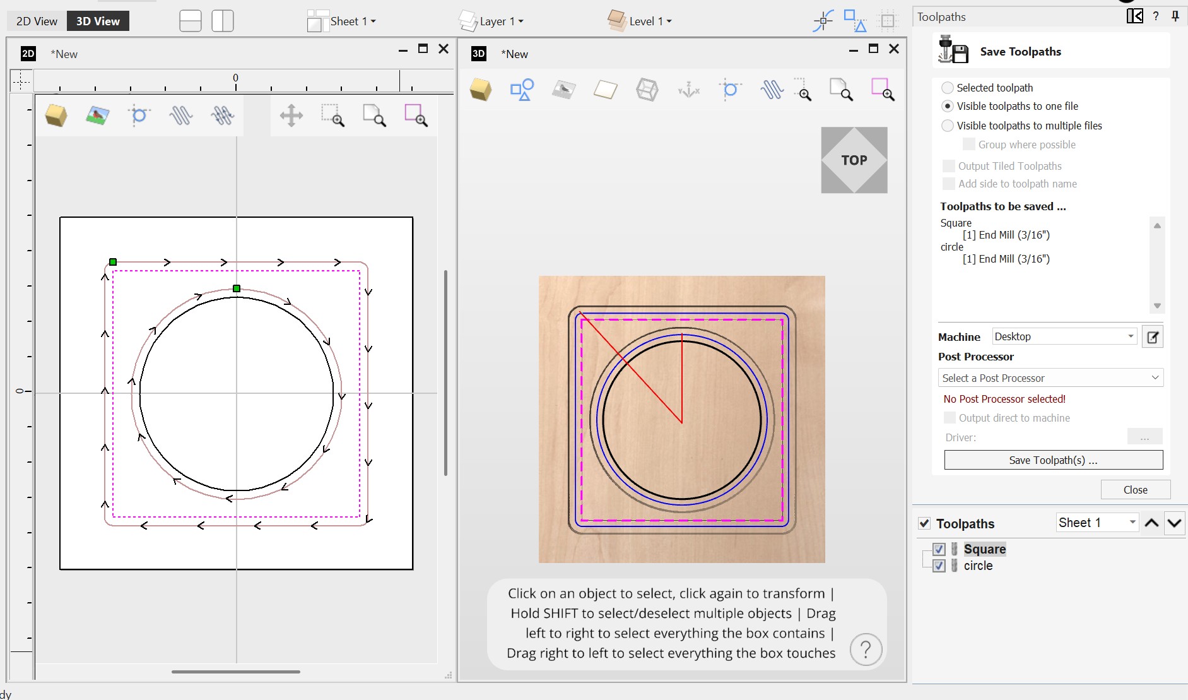This screenshot has height=700, width=1188.
Task: Click the pan (four-arrow) icon in 2D view
Action: click(x=291, y=116)
